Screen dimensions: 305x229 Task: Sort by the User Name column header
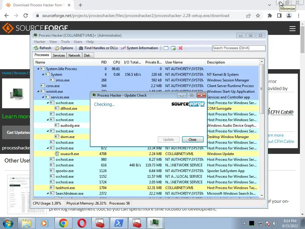(184, 62)
